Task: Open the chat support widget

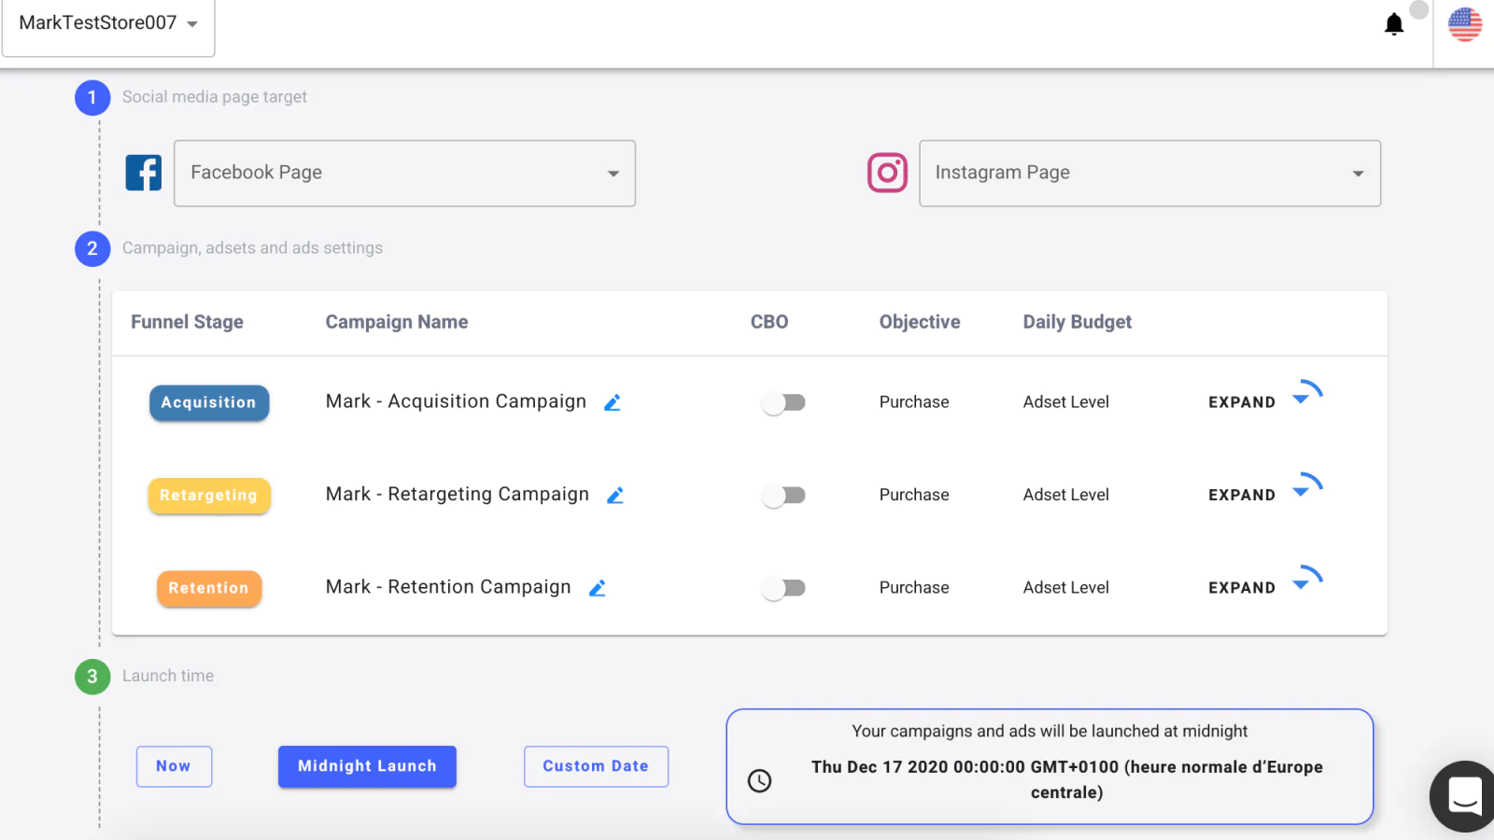Action: pos(1463,796)
